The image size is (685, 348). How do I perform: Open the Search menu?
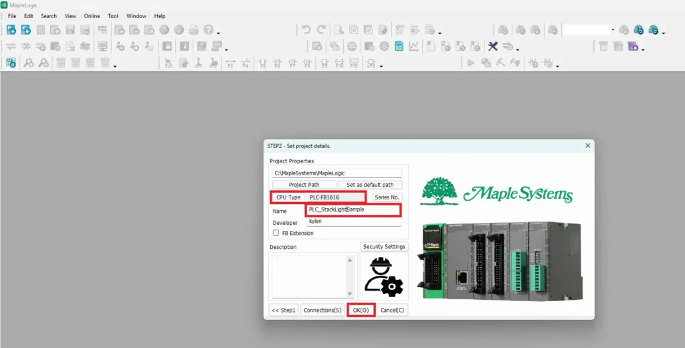pyautogui.click(x=49, y=16)
